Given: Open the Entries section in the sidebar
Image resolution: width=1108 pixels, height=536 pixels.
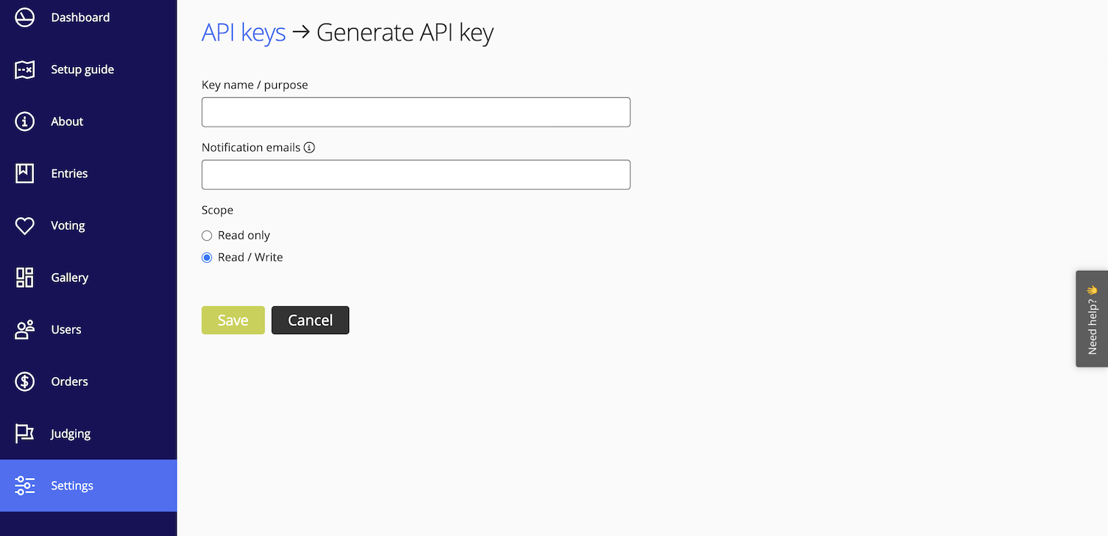Looking at the screenshot, I should [69, 173].
